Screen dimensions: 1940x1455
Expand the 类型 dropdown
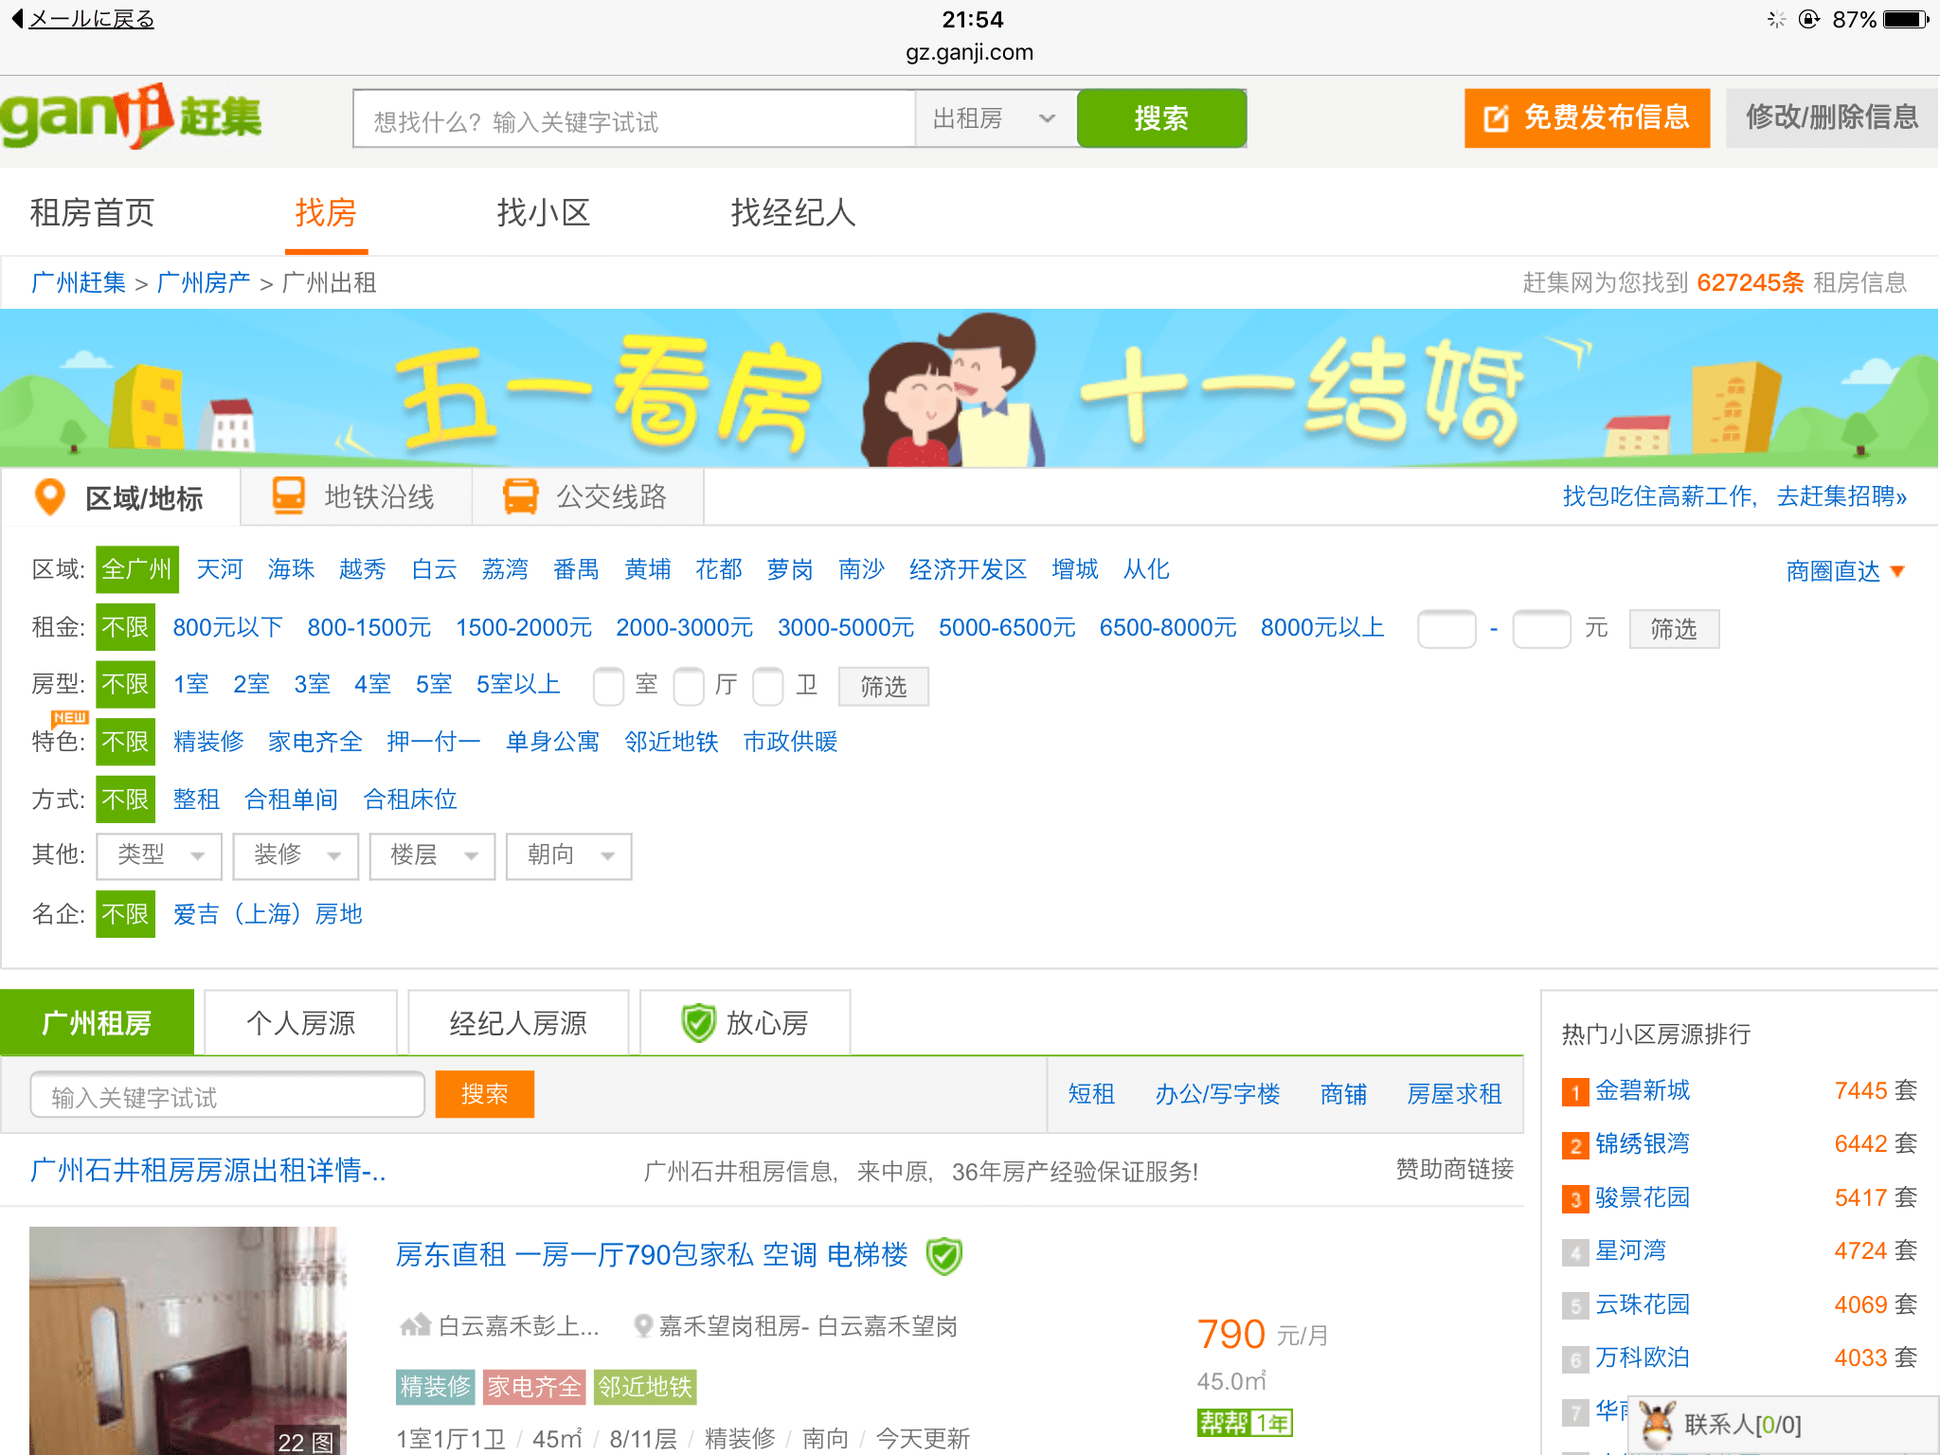tap(159, 855)
